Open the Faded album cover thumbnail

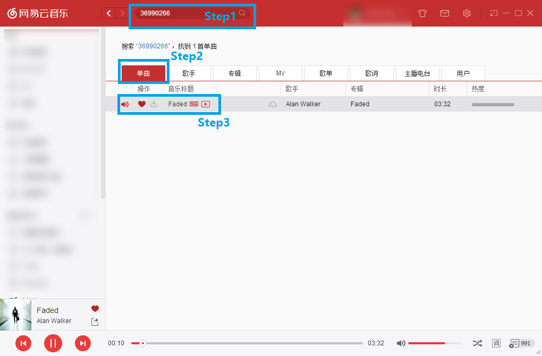[x=15, y=315]
